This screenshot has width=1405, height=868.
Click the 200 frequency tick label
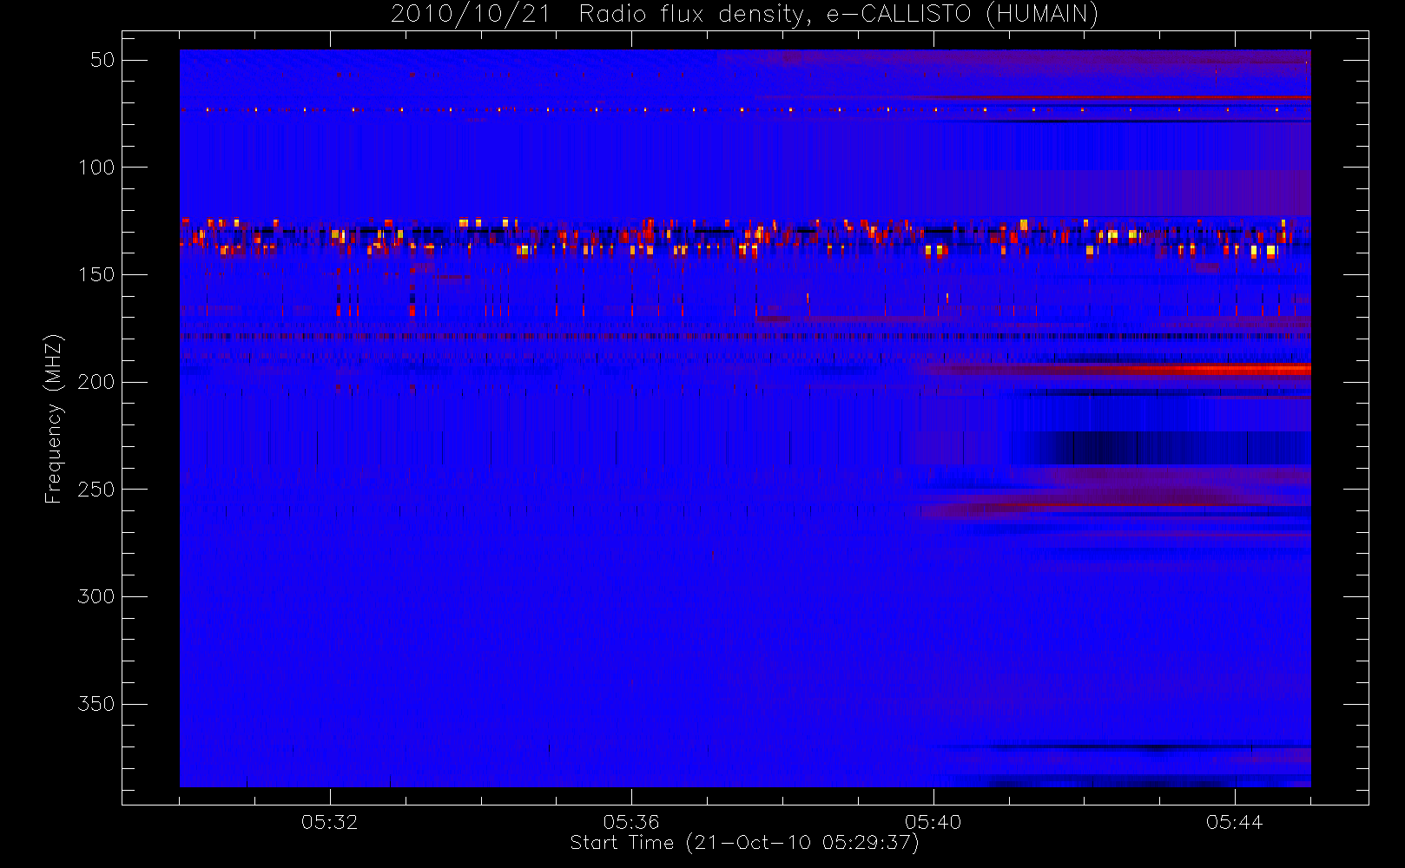96,382
